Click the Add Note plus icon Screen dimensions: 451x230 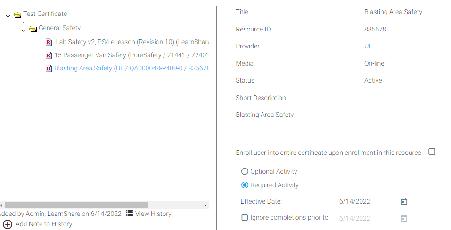point(8,224)
